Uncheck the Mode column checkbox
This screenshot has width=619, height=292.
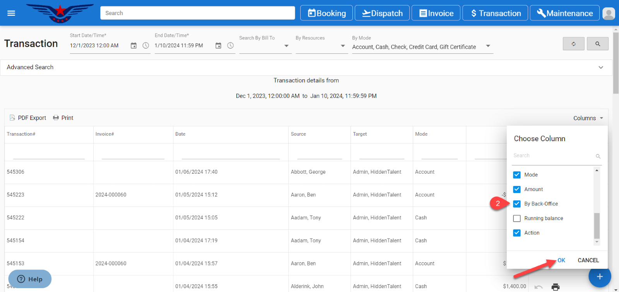517,175
